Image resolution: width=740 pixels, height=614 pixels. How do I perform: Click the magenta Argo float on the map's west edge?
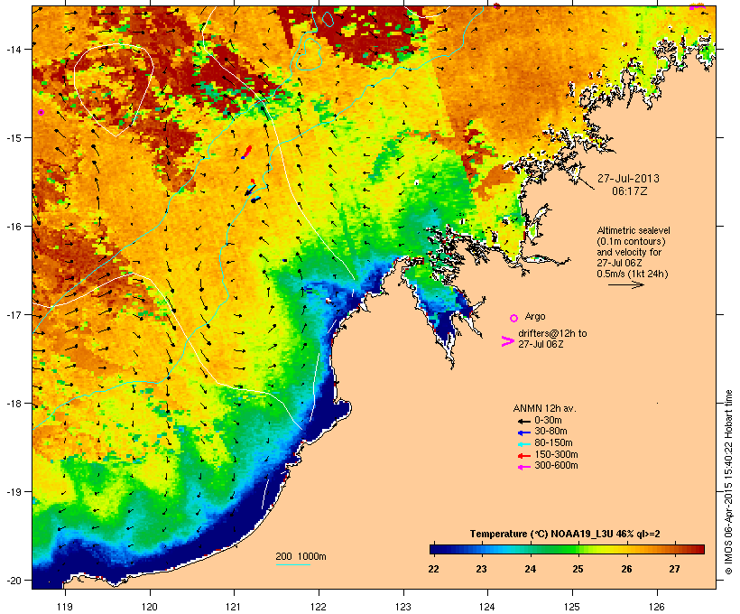pos(41,112)
